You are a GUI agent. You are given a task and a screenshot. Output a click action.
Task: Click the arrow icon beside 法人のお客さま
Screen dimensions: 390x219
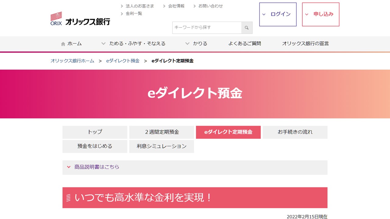pyautogui.click(x=121, y=6)
